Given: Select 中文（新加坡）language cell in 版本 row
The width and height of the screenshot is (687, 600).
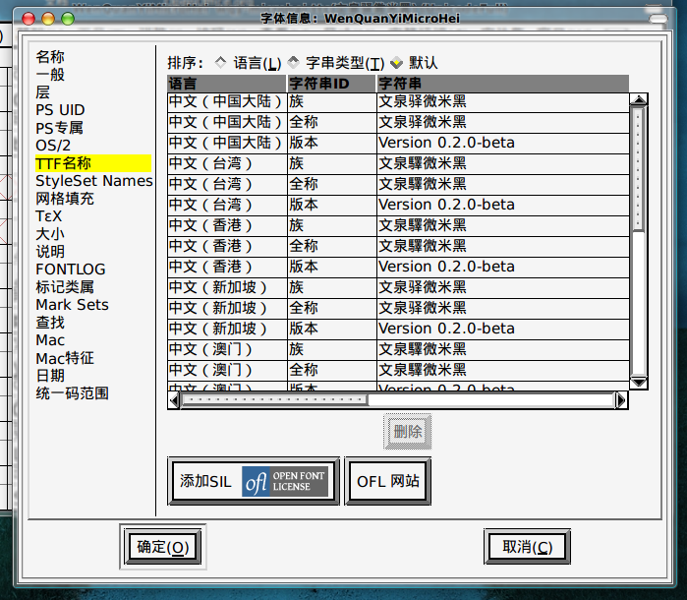Looking at the screenshot, I should click(x=227, y=329).
